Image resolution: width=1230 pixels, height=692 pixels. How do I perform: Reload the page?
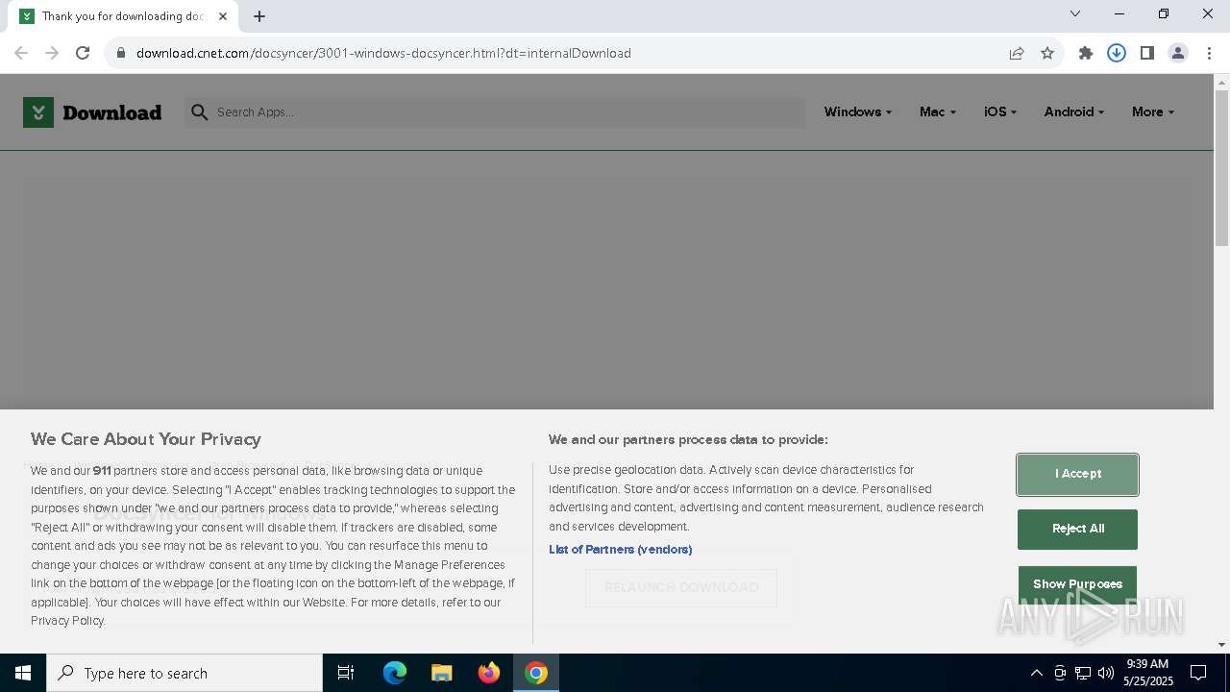(83, 53)
